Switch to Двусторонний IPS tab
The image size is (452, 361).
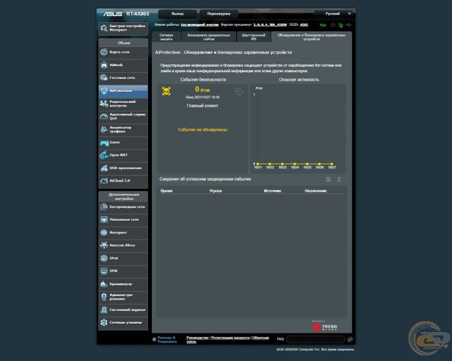click(x=254, y=37)
